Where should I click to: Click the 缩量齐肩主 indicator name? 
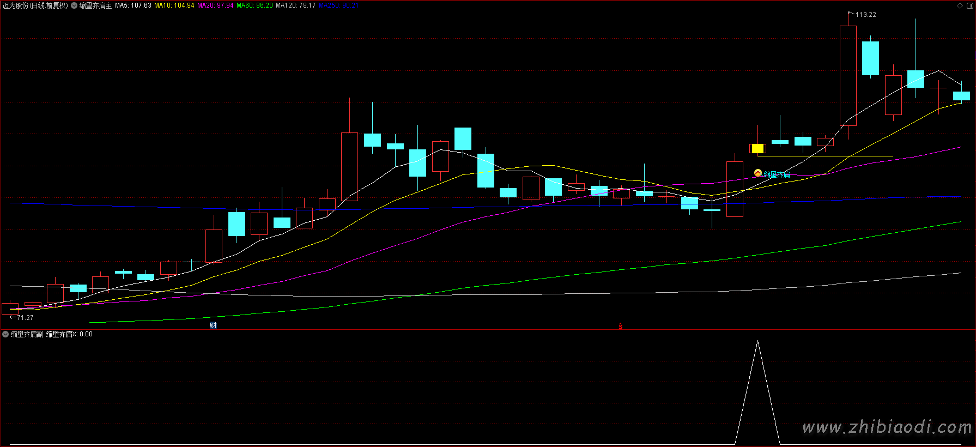[x=95, y=5]
